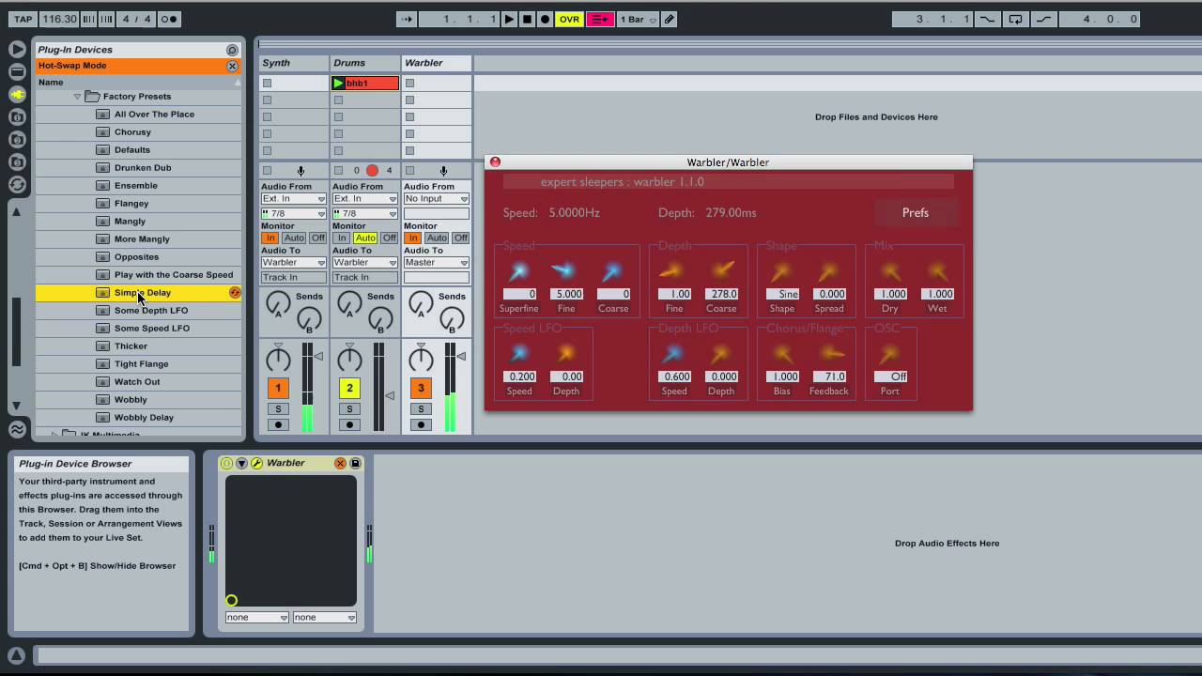Open File Browser 1
This screenshot has width=1202, height=676.
(17, 116)
